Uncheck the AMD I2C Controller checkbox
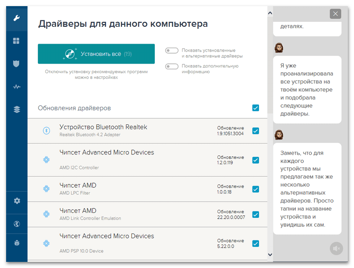Viewport: 354px width, 268px height. (x=256, y=160)
